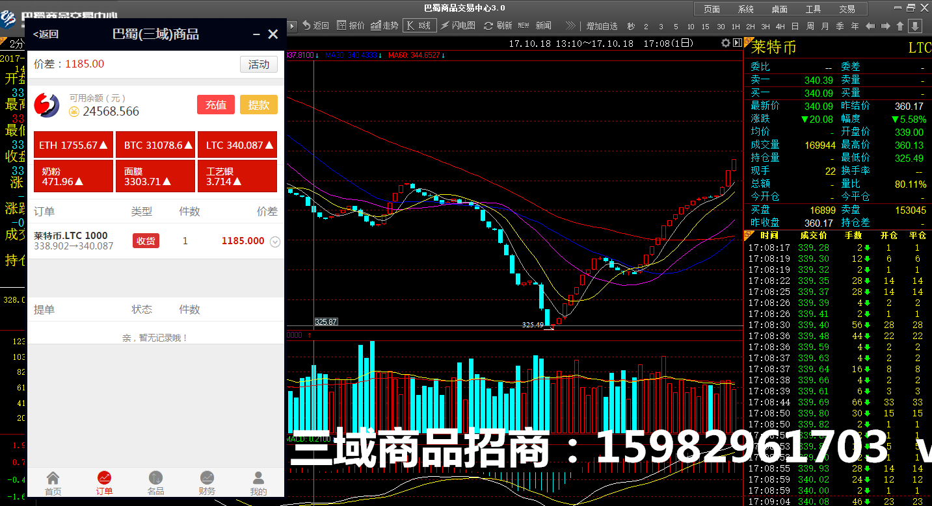Click the yellow 提款 withdraw button
Image resolution: width=932 pixels, height=506 pixels.
[x=259, y=105]
